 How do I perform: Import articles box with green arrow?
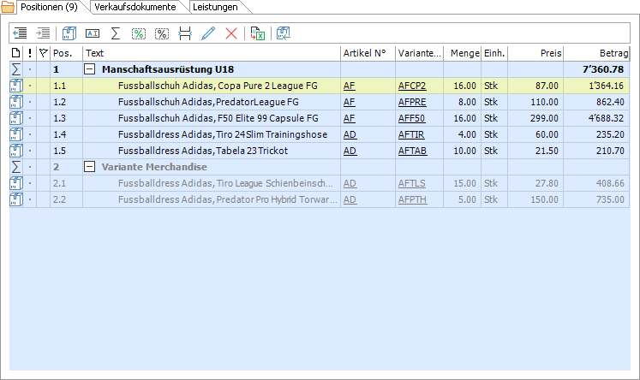coord(284,33)
